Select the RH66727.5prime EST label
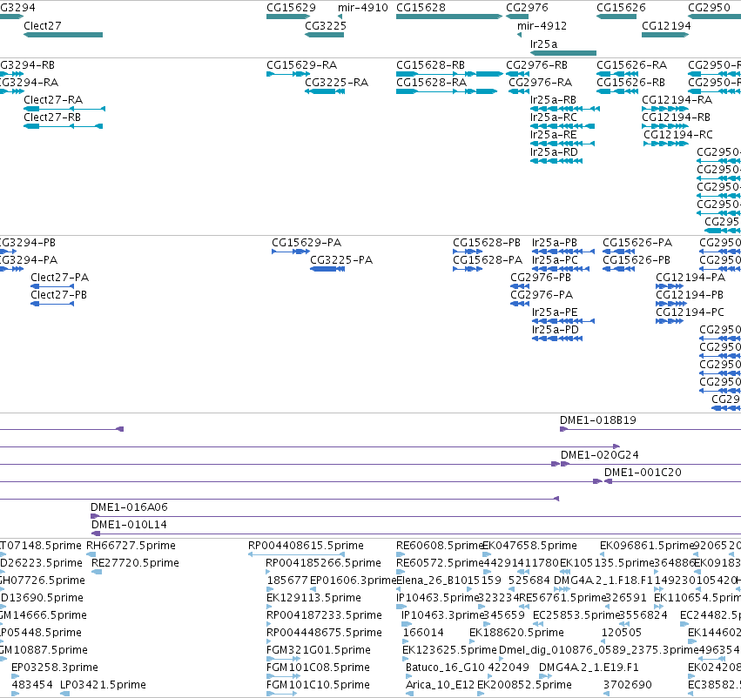Image resolution: width=741 pixels, height=698 pixels. coord(131,546)
